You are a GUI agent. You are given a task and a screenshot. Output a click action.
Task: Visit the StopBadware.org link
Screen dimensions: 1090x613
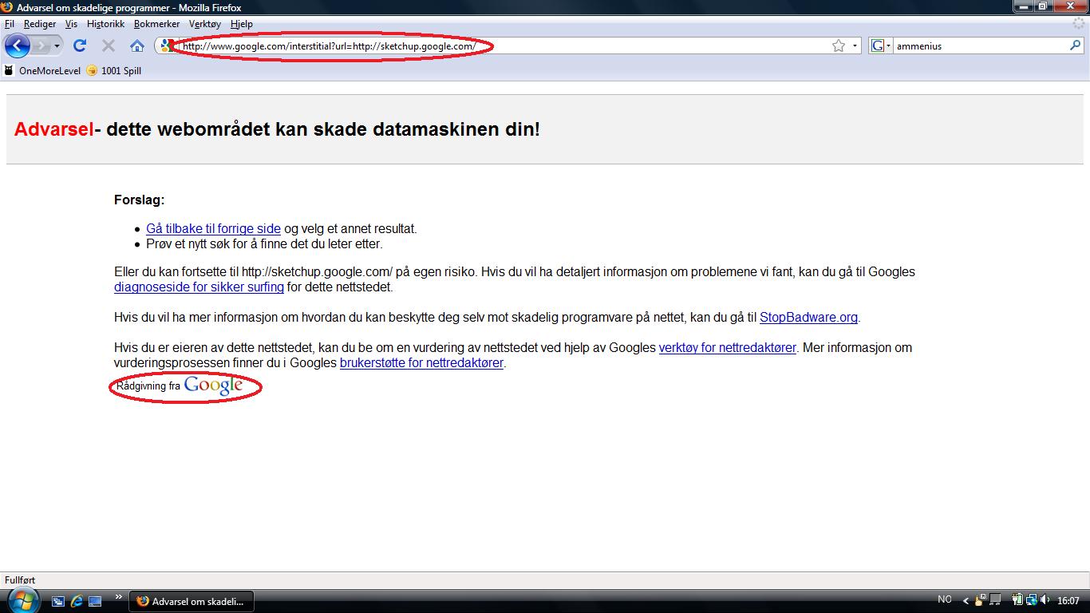[x=808, y=317]
